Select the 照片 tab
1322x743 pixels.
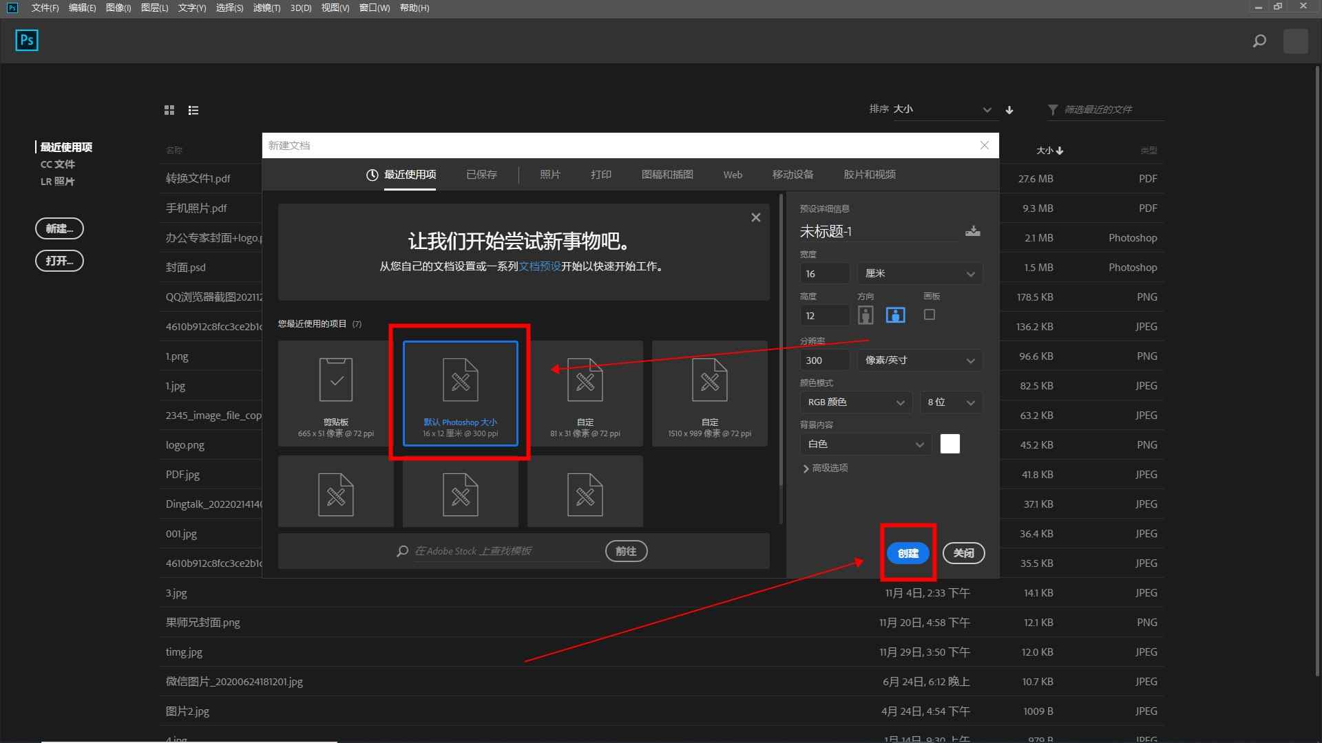point(549,174)
